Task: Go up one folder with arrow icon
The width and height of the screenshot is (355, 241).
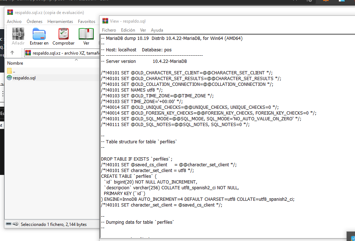Action: click(x=12, y=53)
